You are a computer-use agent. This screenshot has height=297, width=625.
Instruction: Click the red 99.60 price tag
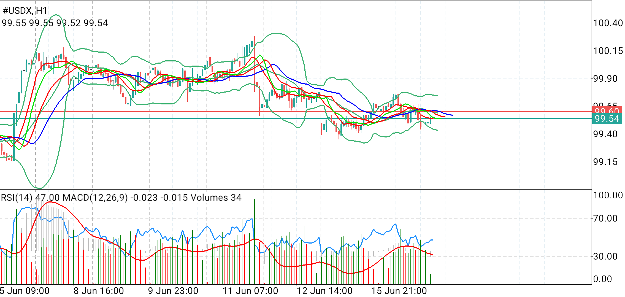607,110
